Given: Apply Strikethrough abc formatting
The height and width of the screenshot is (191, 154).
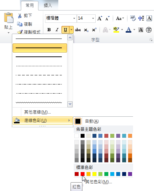Looking at the screenshot, I should click(x=78, y=30).
